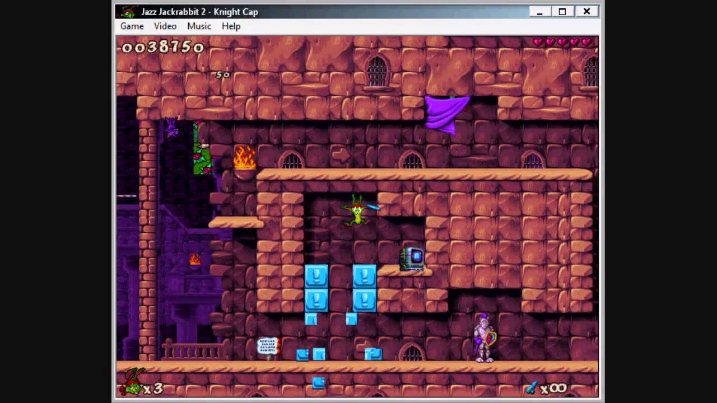The height and width of the screenshot is (403, 717).
Task: Click the blue block fragment below floor
Action: point(318,383)
